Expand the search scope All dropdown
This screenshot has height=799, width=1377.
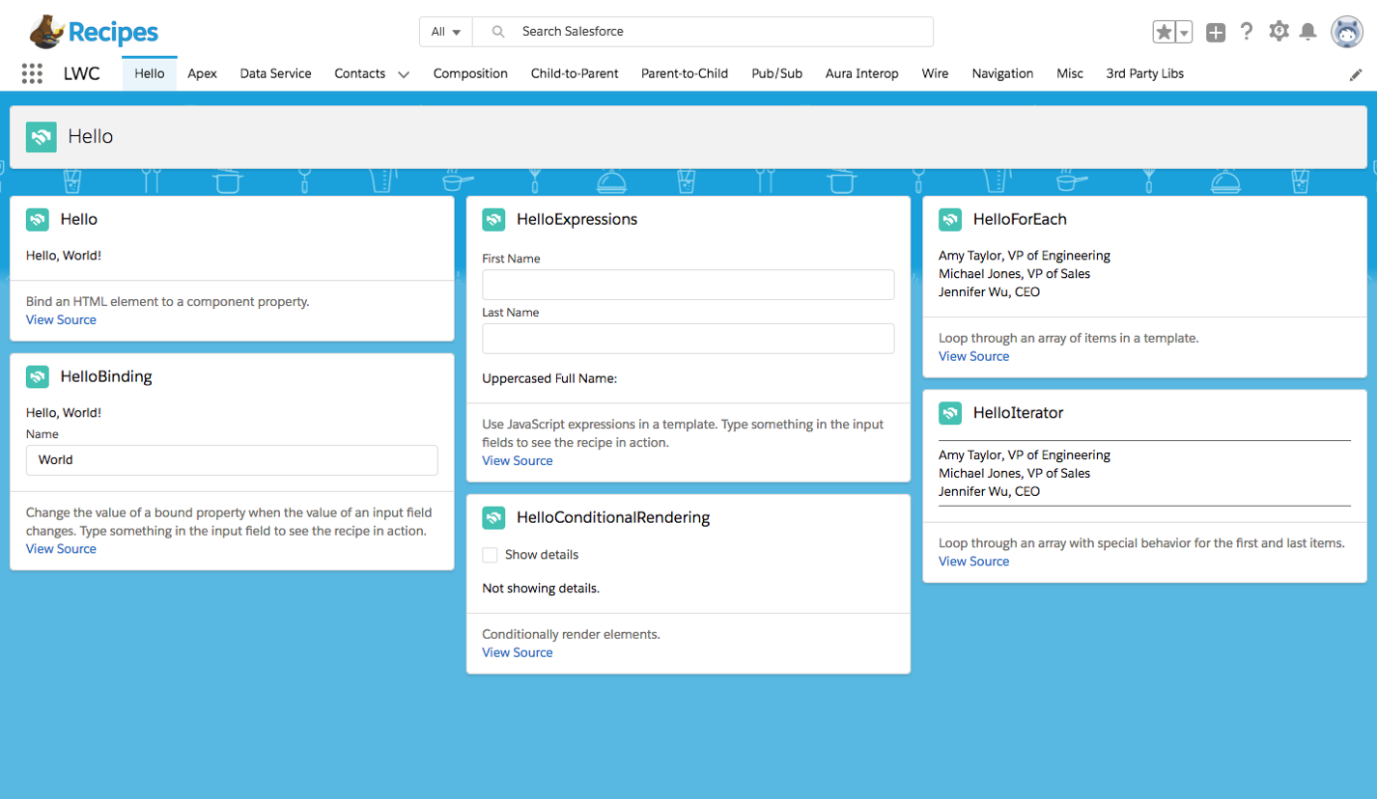tap(445, 32)
